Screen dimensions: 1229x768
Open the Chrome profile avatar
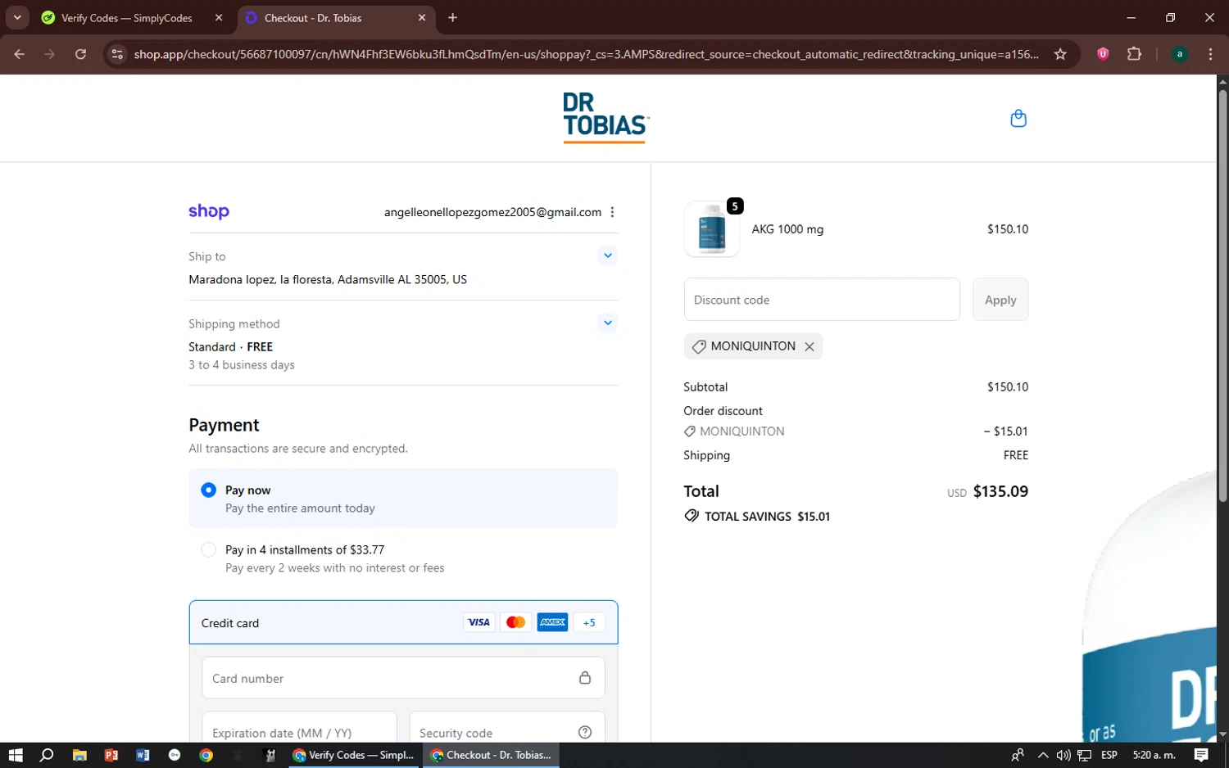tap(1180, 54)
